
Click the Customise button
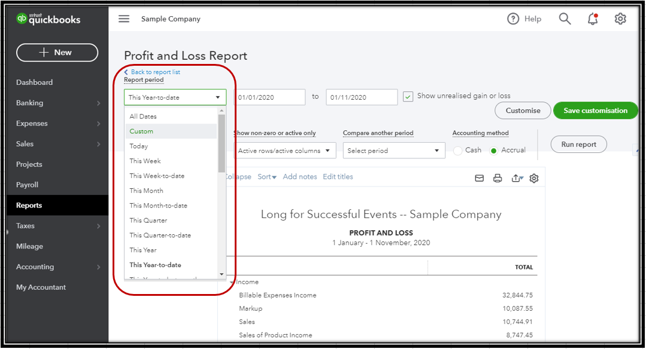(523, 111)
